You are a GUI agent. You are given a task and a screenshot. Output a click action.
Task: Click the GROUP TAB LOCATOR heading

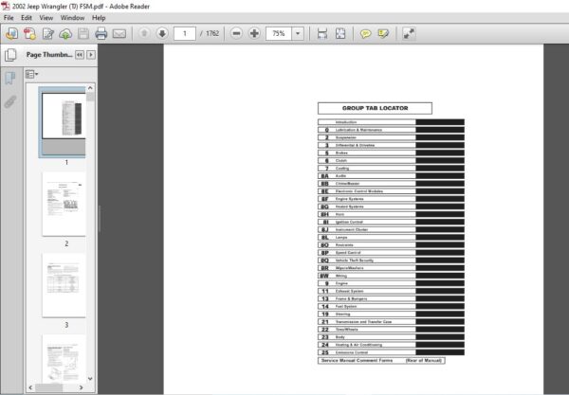coord(375,108)
